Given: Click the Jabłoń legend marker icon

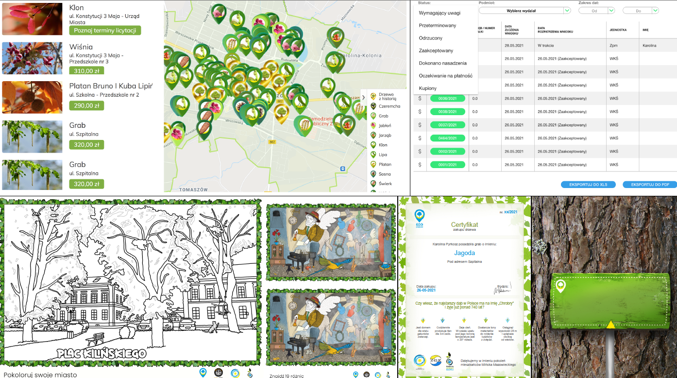Looking at the screenshot, I should pyautogui.click(x=373, y=125).
